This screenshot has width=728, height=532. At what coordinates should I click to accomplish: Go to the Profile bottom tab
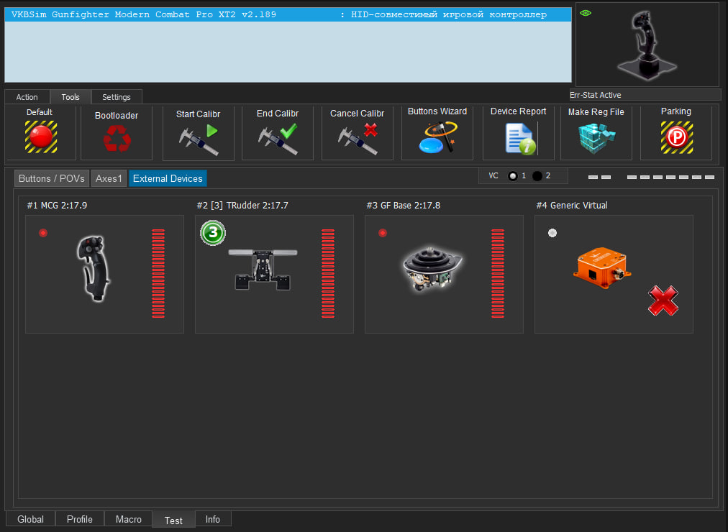79,519
